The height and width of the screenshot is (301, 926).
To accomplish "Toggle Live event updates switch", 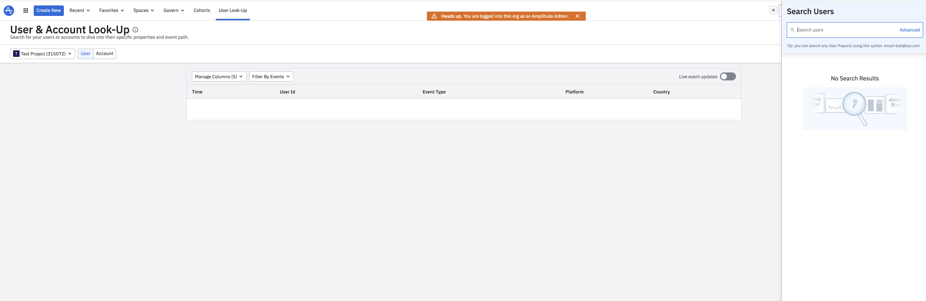I will pos(728,76).
